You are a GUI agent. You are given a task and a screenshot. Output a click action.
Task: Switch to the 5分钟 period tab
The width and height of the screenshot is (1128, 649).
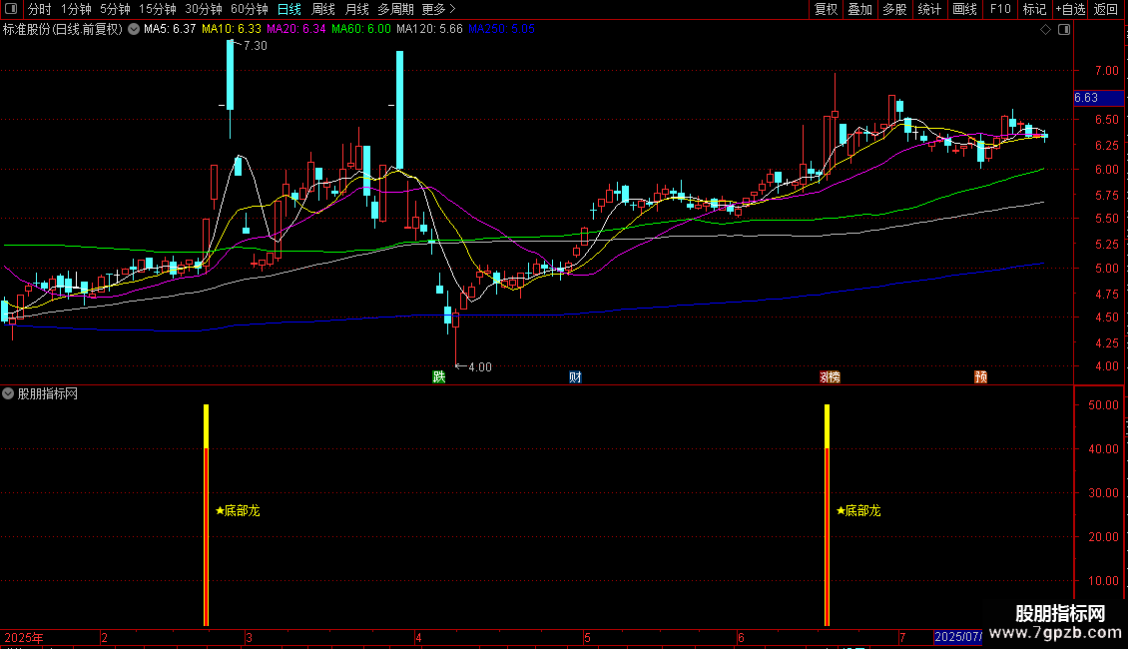coord(115,9)
